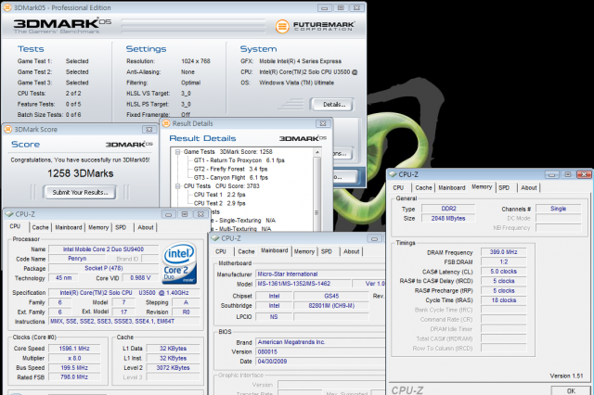This screenshot has width=594, height=395.
Task: Click CPU-Z processor window title icon
Action: tap(9, 214)
